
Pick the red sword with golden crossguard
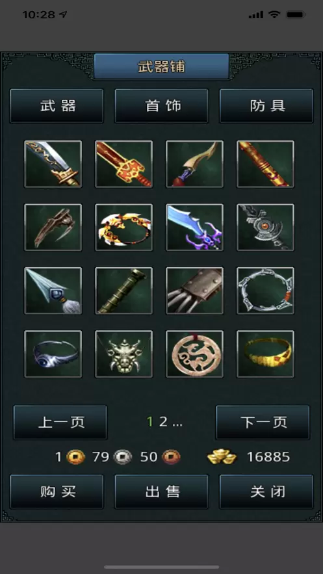click(123, 164)
